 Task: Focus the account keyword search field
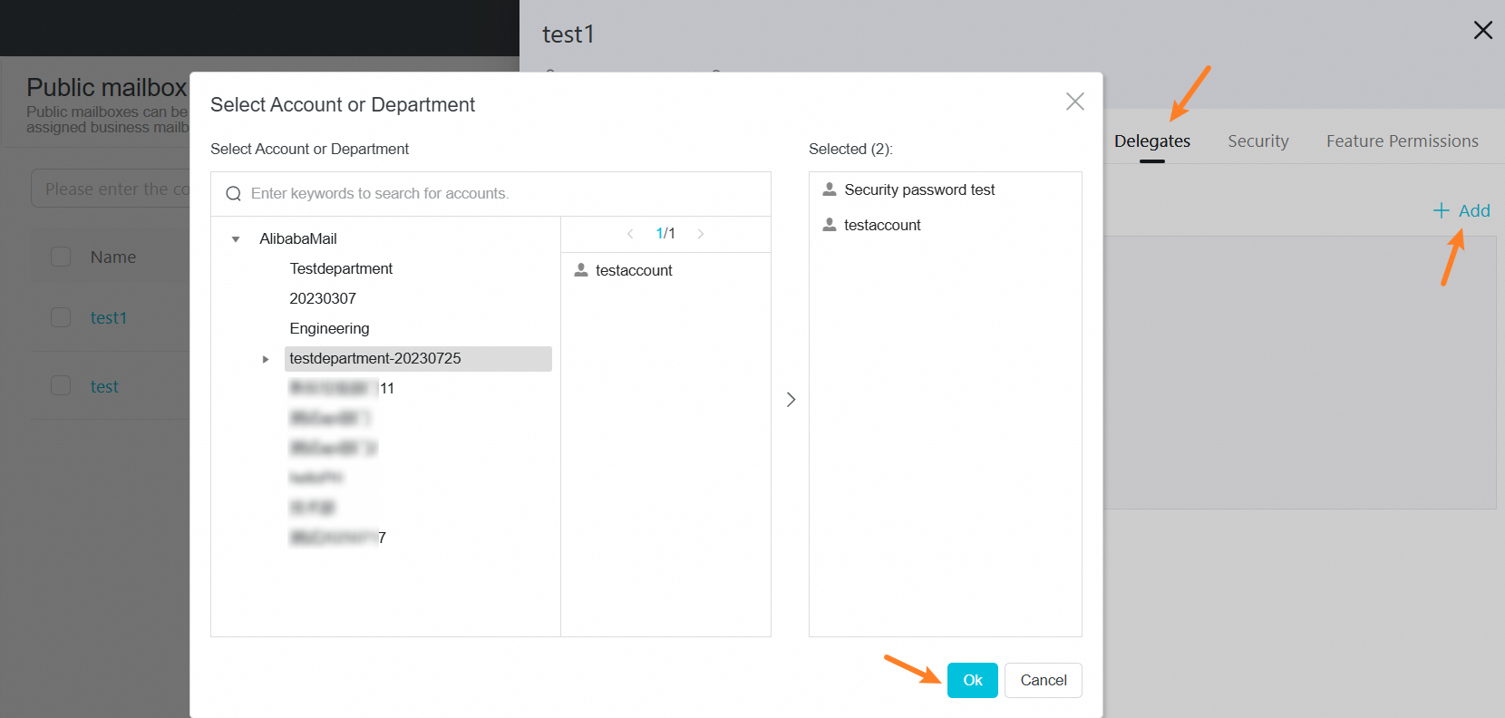click(499, 194)
